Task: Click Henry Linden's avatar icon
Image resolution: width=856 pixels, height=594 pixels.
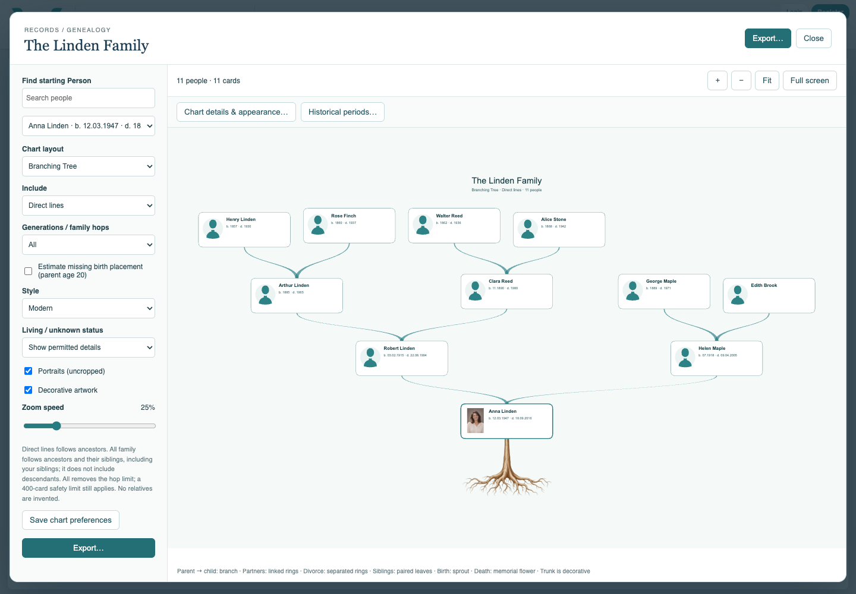Action: pyautogui.click(x=213, y=229)
